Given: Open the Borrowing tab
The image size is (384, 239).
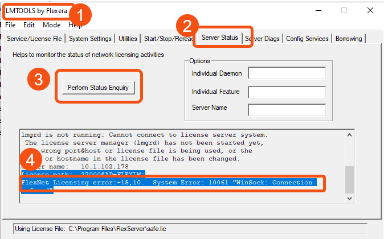Looking at the screenshot, I should point(349,39).
